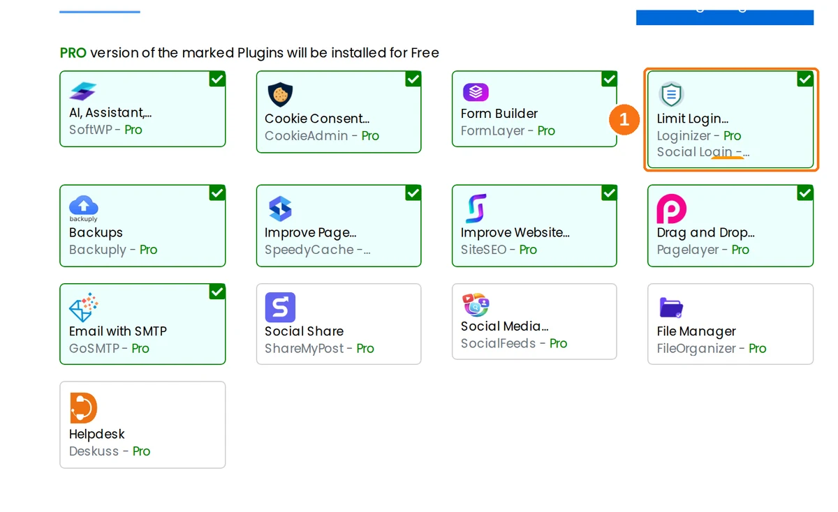Click the 'Social Login -...' text line
This screenshot has height=512, width=838.
703,152
